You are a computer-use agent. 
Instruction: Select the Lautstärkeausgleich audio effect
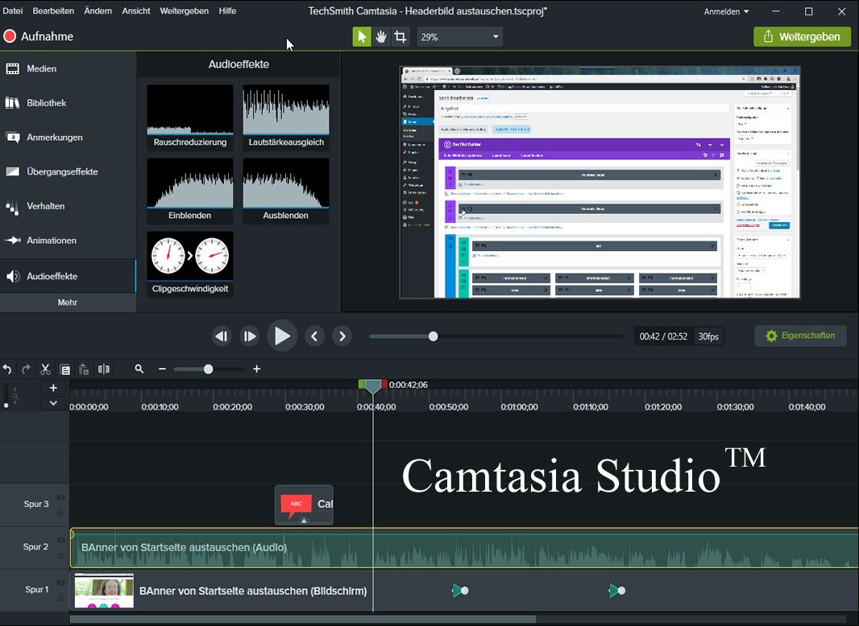point(286,117)
